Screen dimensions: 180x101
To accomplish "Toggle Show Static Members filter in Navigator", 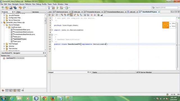I will [x=11, y=90].
